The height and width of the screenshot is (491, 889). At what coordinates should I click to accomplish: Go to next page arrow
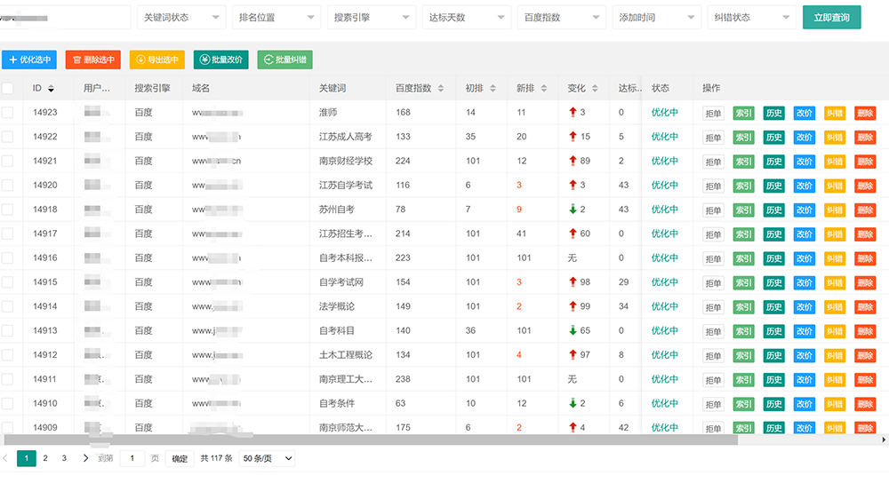click(85, 458)
